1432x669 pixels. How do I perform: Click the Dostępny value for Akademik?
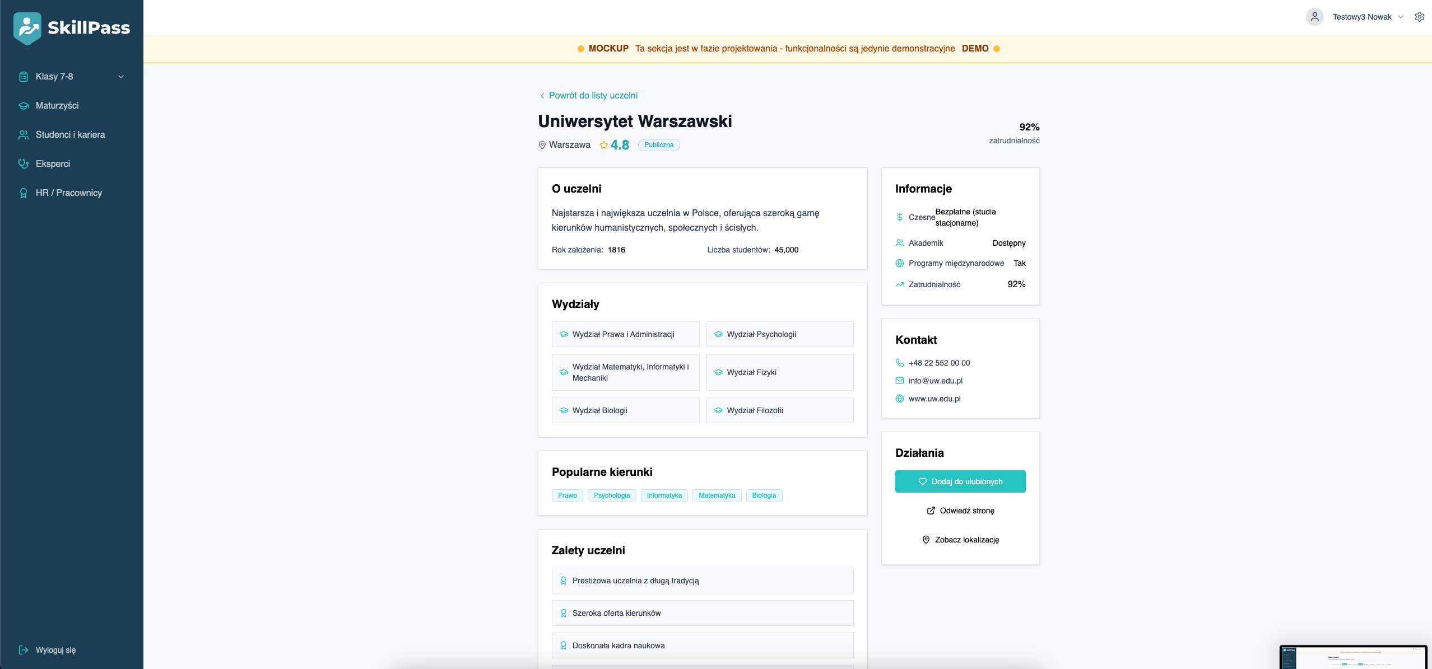coord(1009,243)
